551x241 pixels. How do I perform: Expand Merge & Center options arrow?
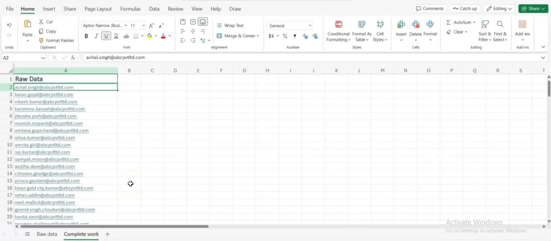point(258,36)
